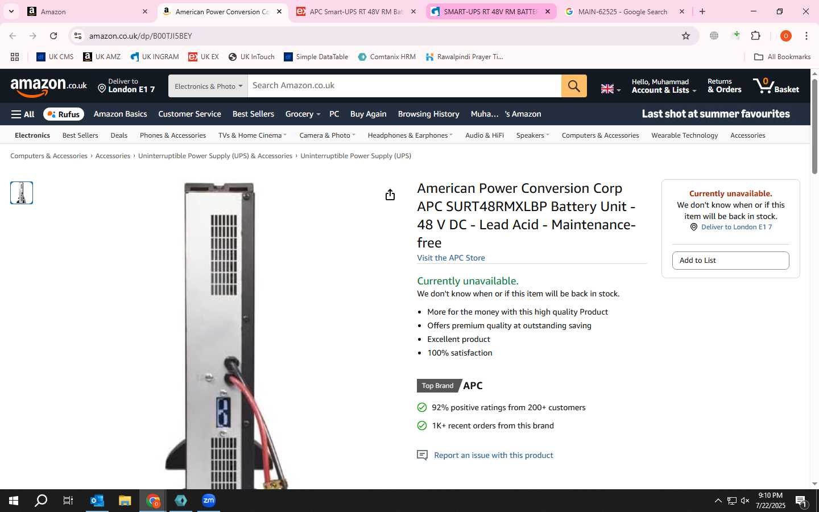This screenshot has width=819, height=512.
Task: Click the orange search magnifier button
Action: point(574,86)
